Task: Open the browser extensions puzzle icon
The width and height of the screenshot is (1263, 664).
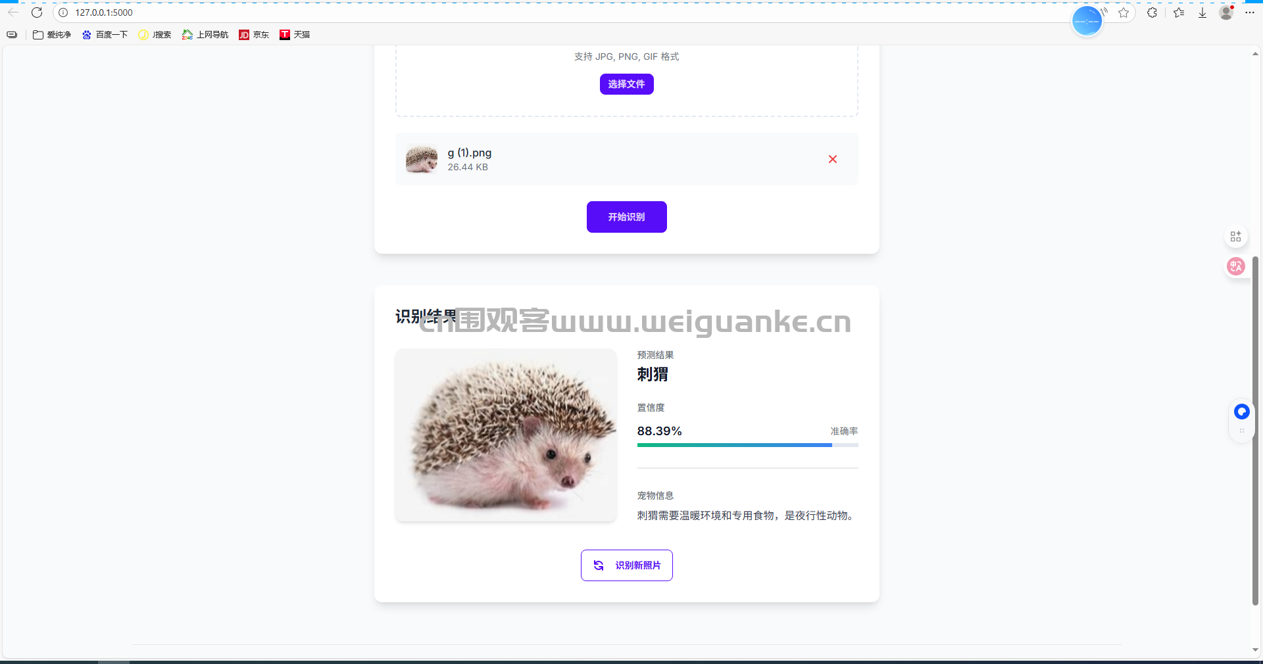Action: [1152, 12]
